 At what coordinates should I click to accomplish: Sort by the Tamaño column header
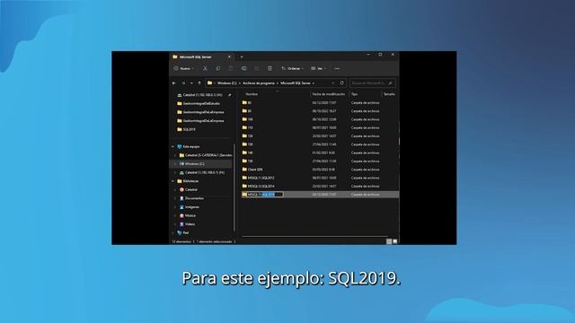click(389, 94)
